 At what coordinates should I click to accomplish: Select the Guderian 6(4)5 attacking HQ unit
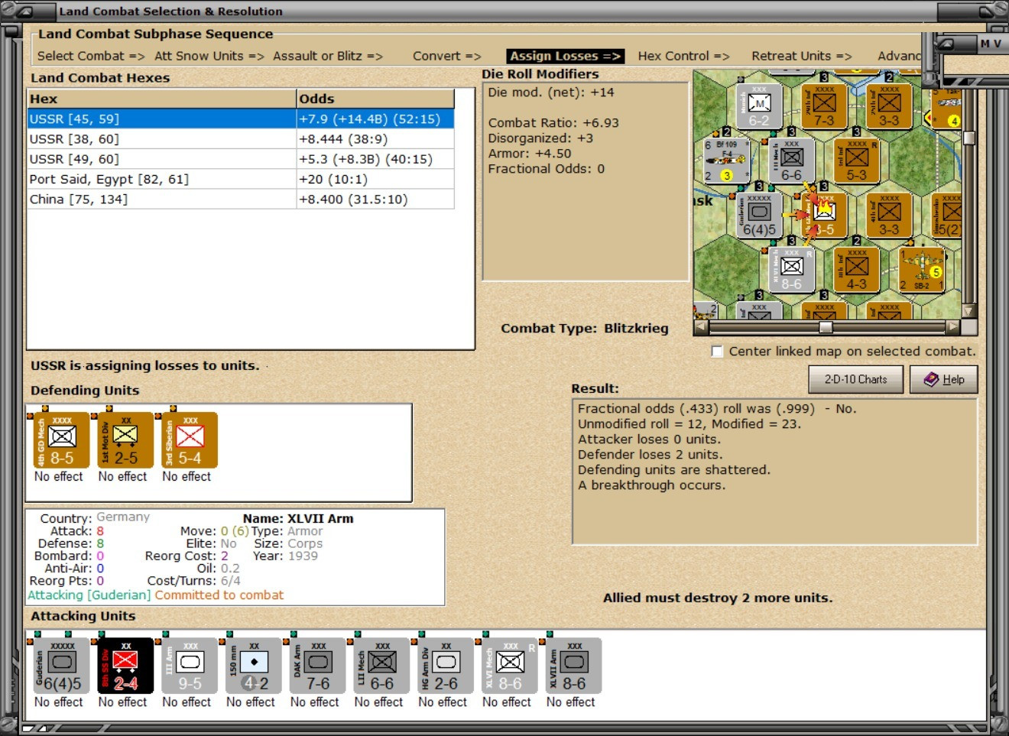(62, 666)
